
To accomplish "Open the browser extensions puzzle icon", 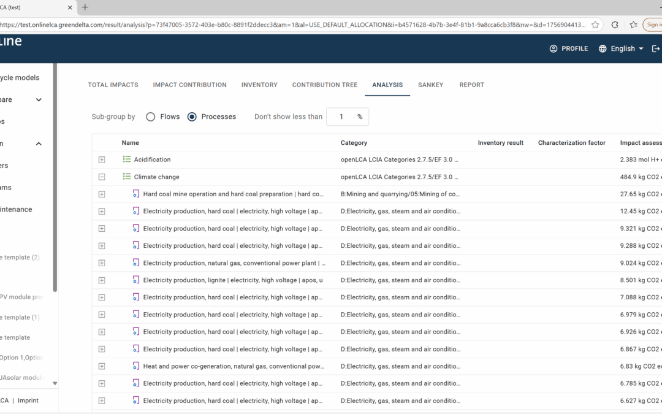I will (615, 25).
